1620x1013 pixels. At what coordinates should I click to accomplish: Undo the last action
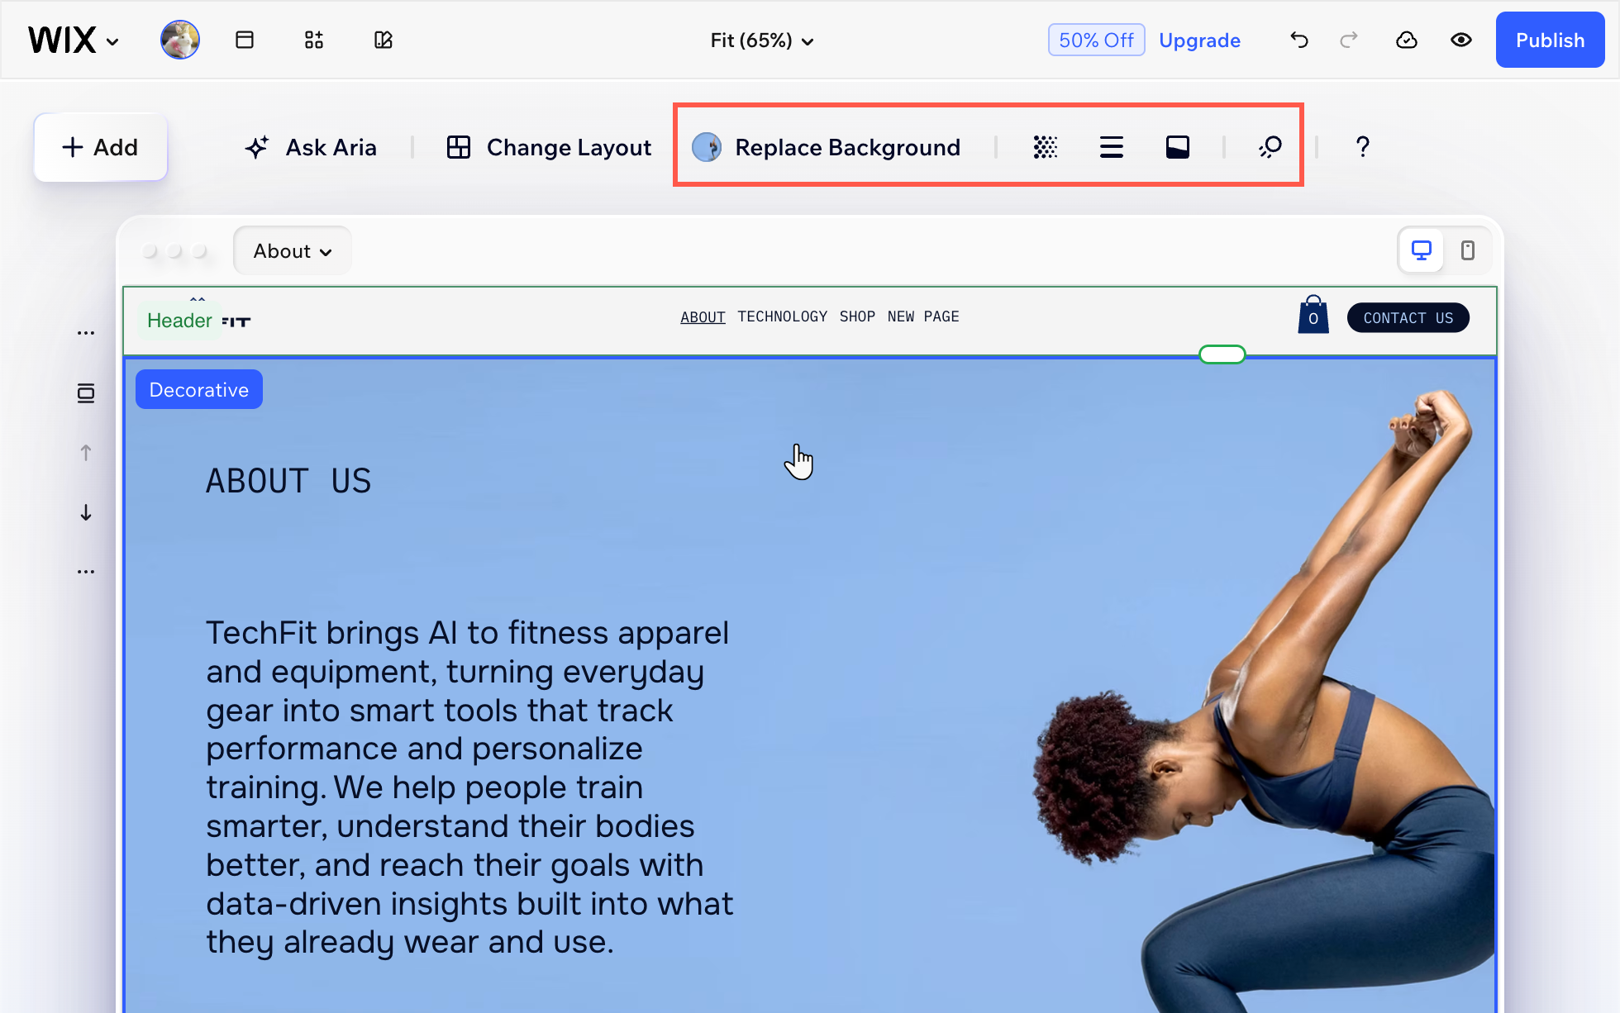tap(1299, 40)
